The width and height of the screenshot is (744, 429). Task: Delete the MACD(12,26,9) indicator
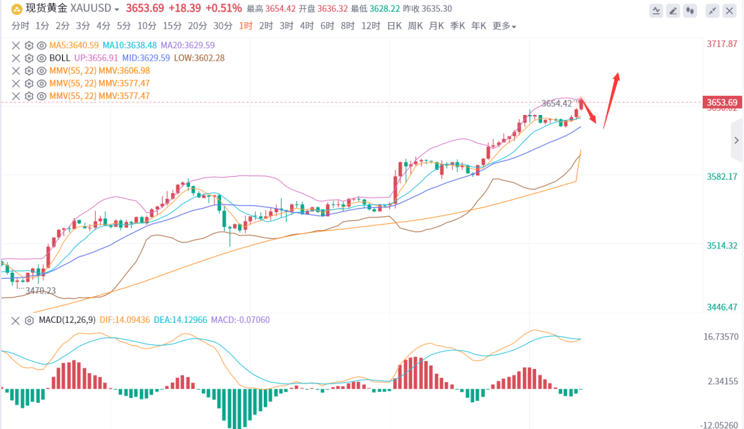(x=17, y=320)
